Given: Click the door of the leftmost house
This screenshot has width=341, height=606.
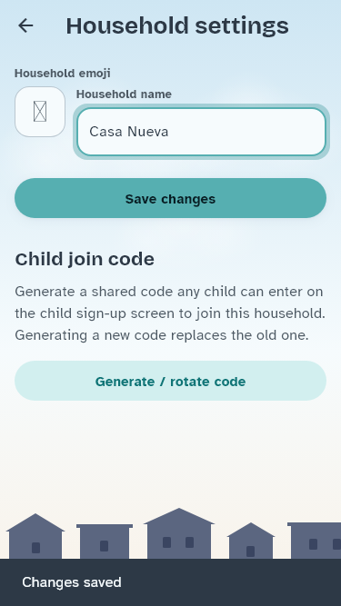Looking at the screenshot, I should 35,548.
